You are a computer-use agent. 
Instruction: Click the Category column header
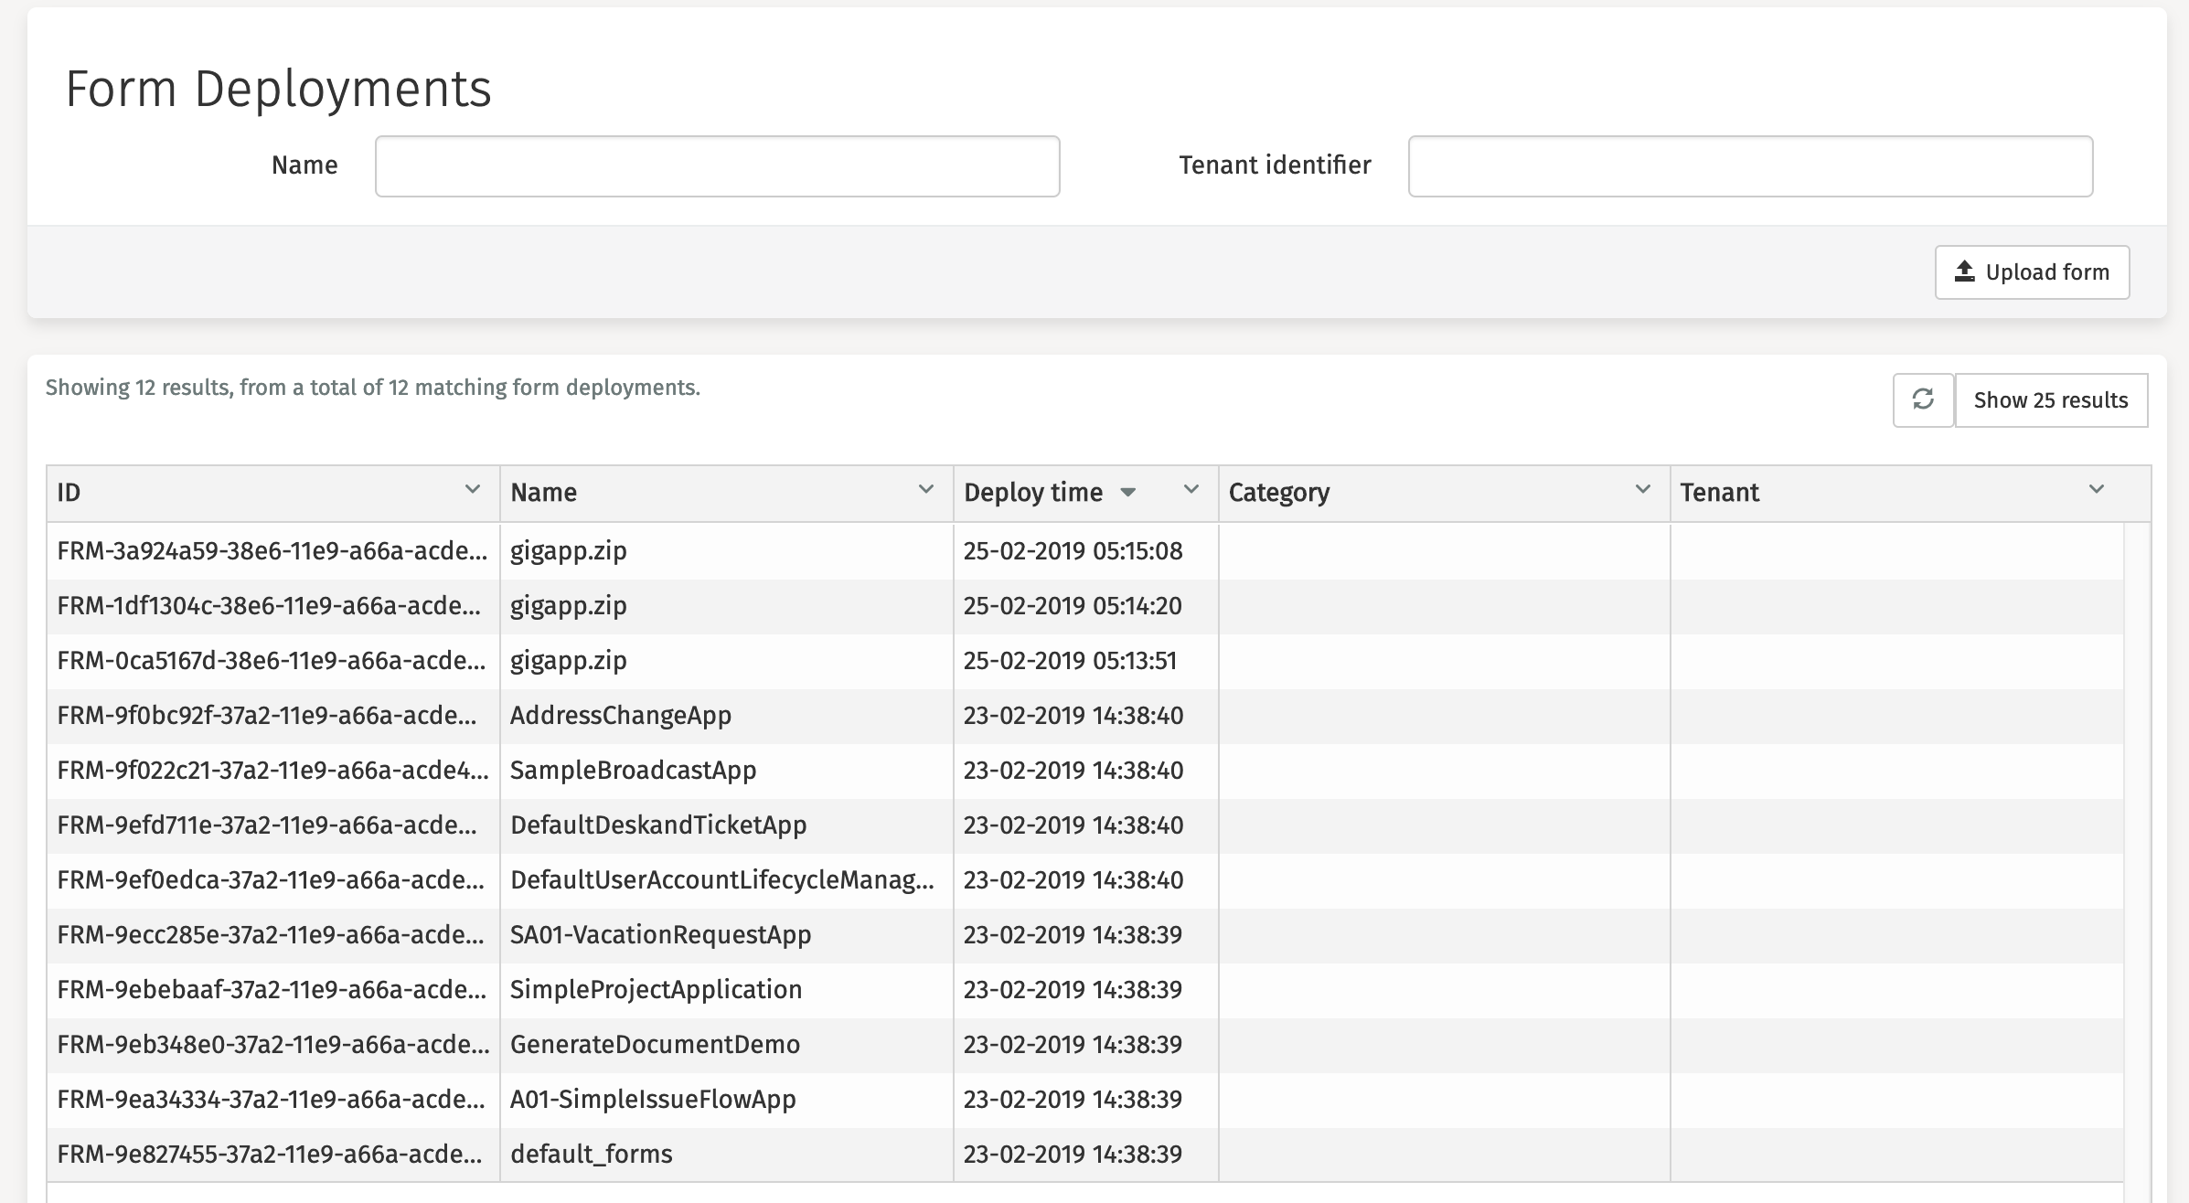1279,493
